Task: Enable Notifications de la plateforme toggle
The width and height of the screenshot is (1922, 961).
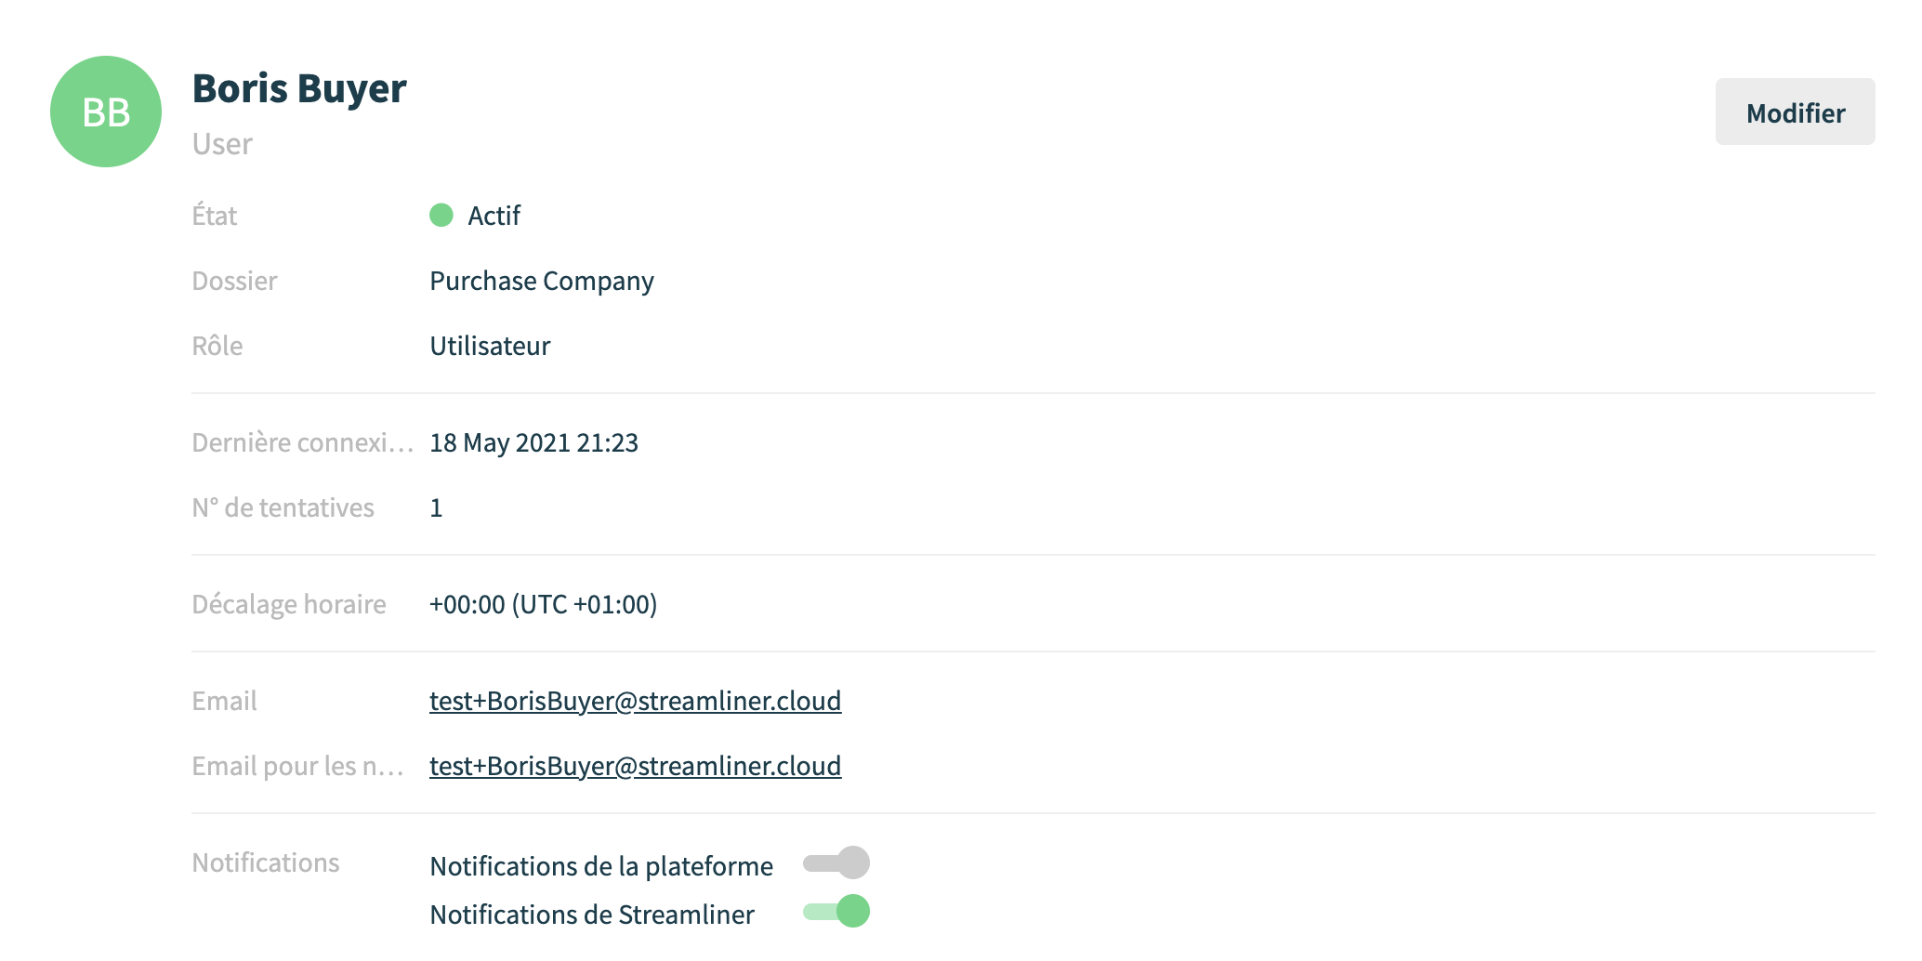Action: coord(836,862)
